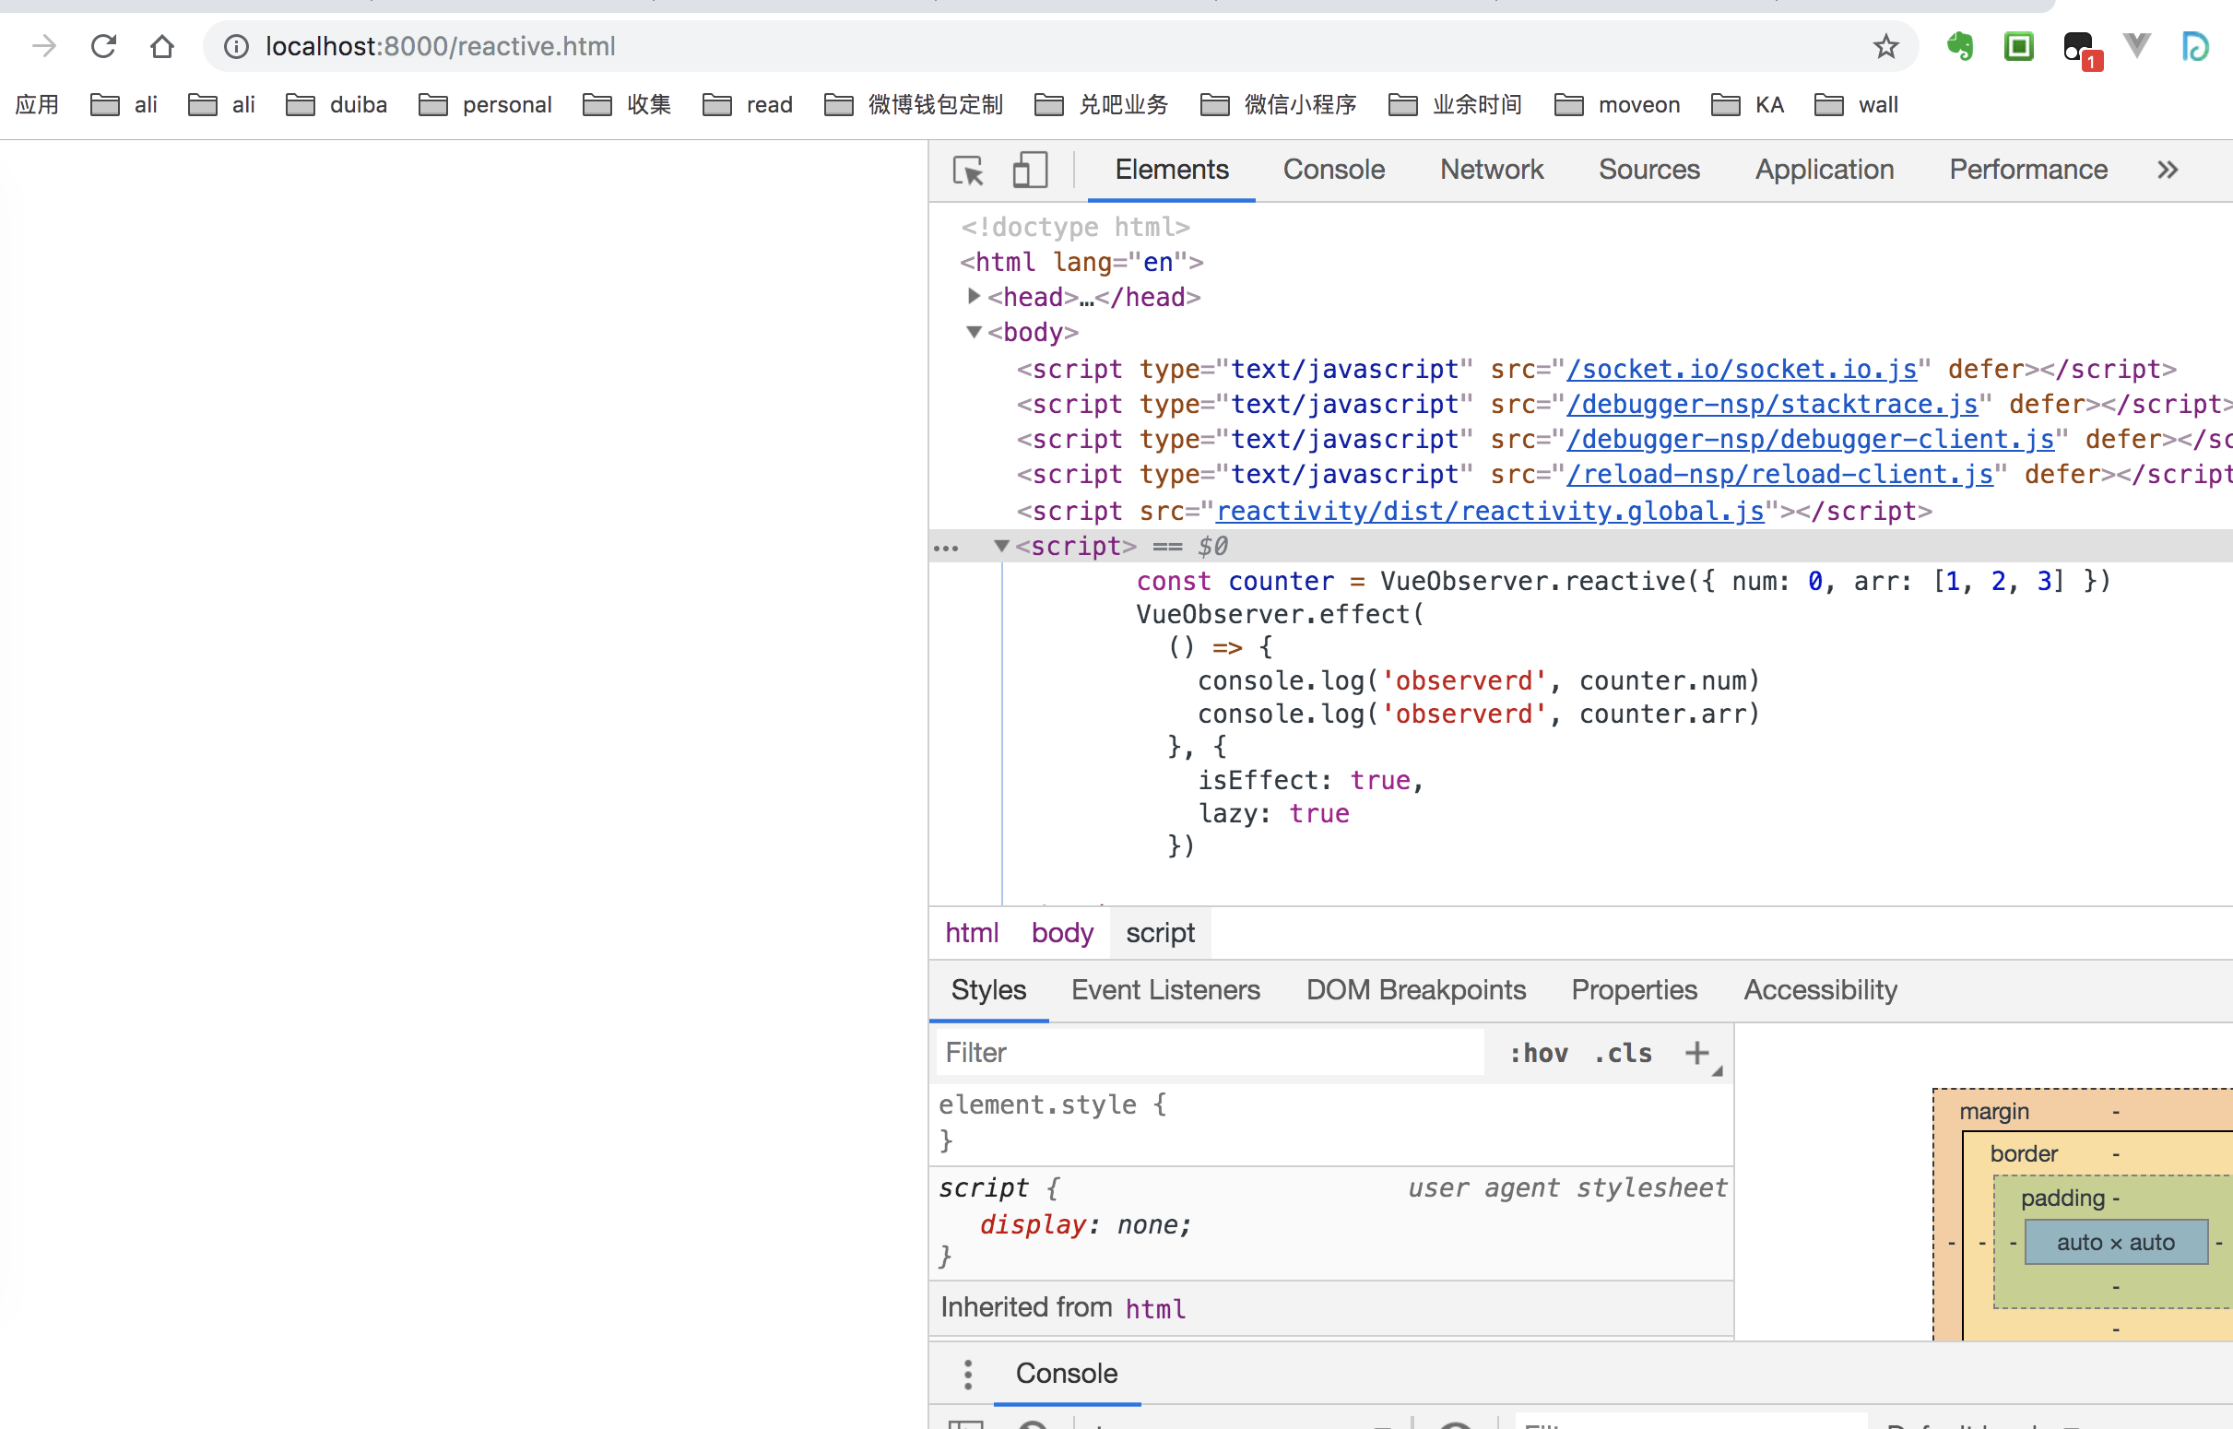Image resolution: width=2233 pixels, height=1429 pixels.
Task: Select the drawer Console tab
Action: click(1066, 1375)
